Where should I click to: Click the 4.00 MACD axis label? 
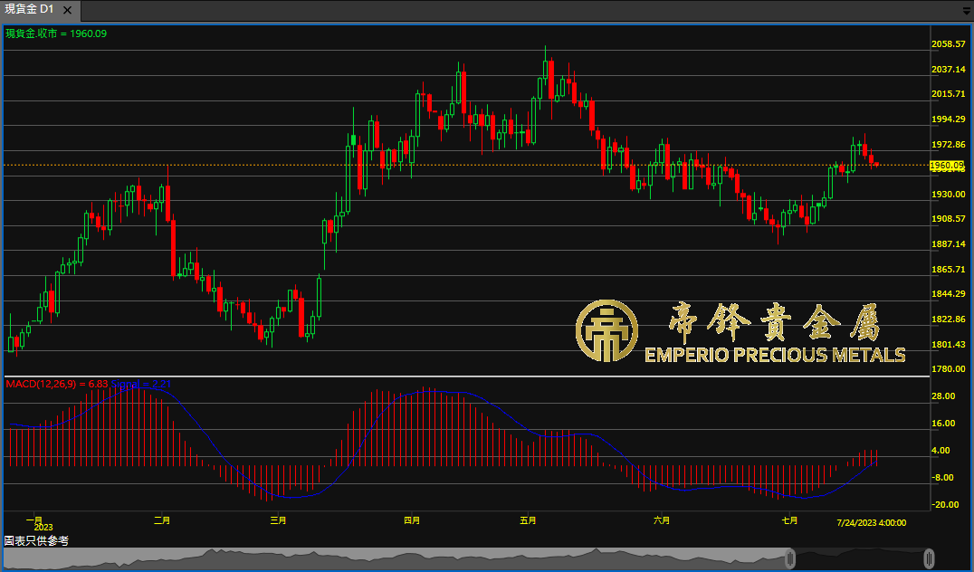point(941,451)
